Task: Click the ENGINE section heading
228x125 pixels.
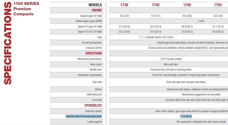Action: pos(97,10)
